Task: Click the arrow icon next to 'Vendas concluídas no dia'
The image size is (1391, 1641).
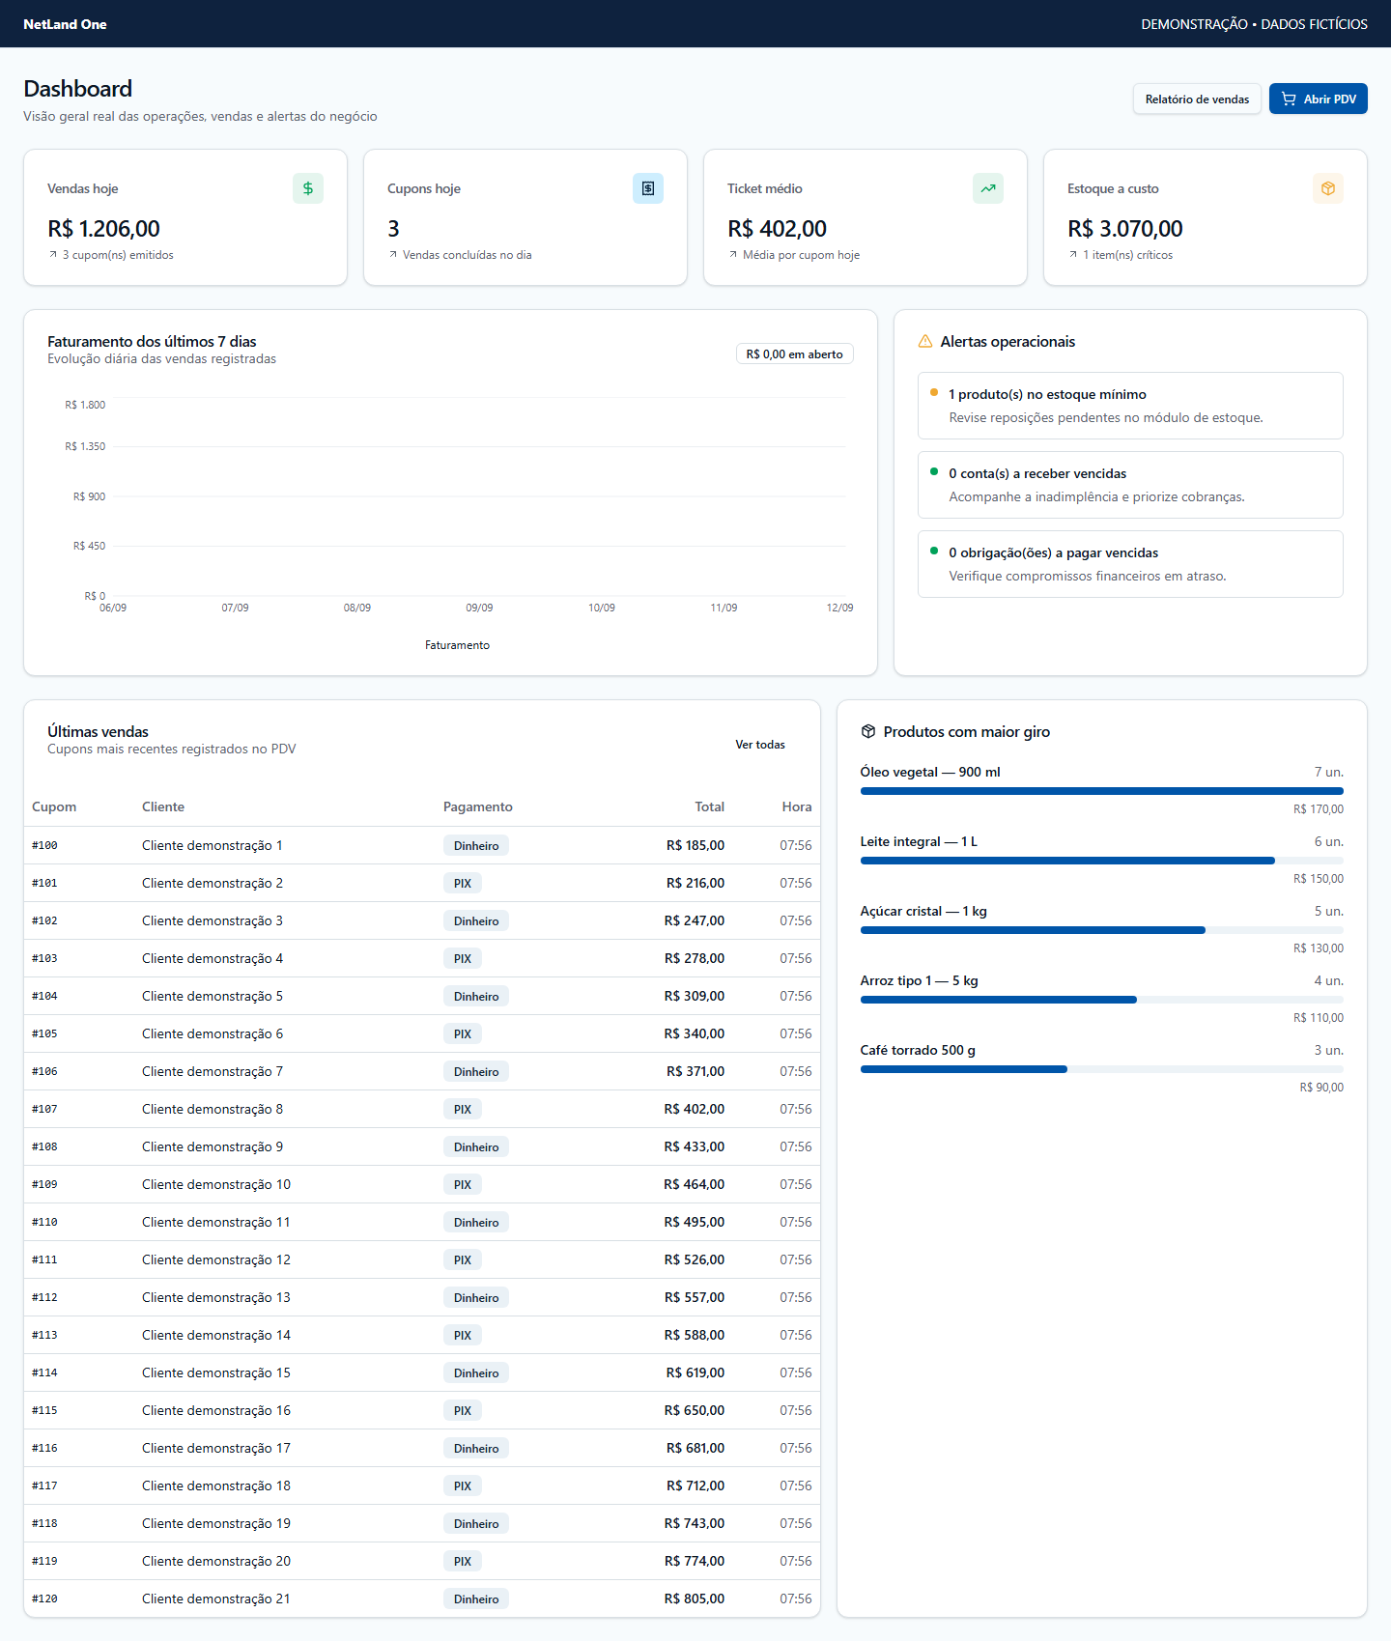Action: [393, 255]
